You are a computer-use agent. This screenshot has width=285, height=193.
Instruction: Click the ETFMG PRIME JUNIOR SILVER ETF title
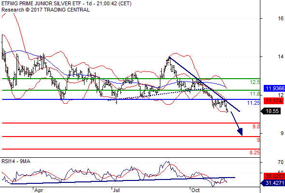[x=66, y=4]
